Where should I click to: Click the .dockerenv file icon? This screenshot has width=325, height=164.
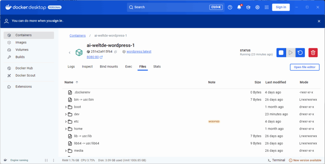pyautogui.click(x=70, y=92)
